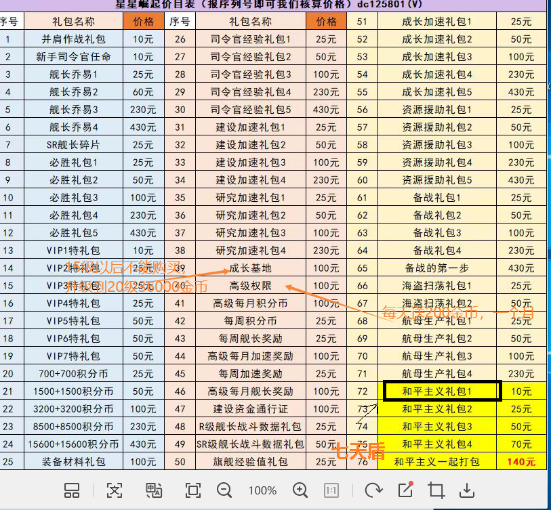Click the 和平主义礼包2 cell
The width and height of the screenshot is (551, 510).
[436, 409]
